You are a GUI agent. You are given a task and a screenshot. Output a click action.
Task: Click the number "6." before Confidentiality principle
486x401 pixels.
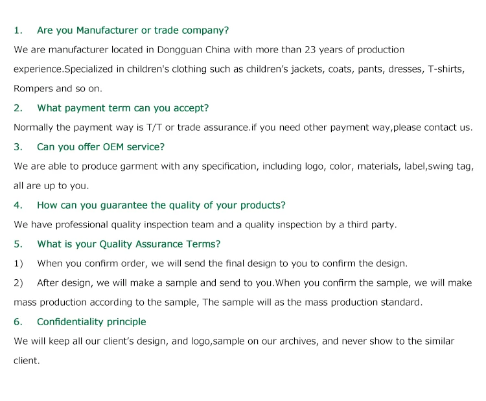pyautogui.click(x=18, y=322)
